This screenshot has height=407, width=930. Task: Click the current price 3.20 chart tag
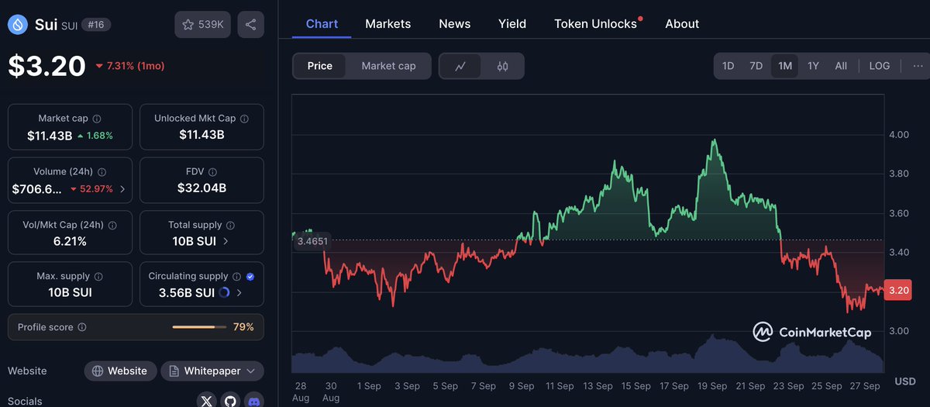click(898, 291)
